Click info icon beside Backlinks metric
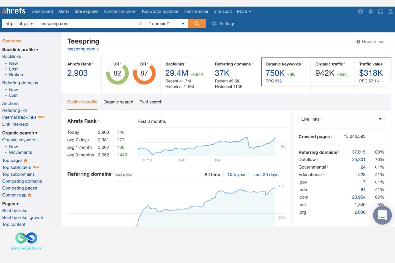395x263 pixels. pyautogui.click(x=186, y=63)
